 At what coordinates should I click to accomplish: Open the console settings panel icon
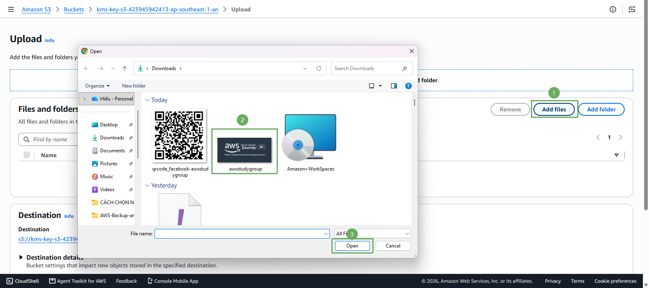click(x=632, y=9)
